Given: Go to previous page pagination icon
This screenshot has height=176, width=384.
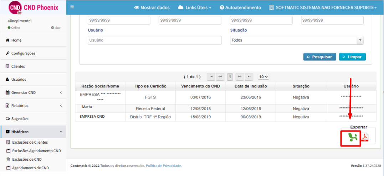Looking at the screenshot, I should coord(220,77).
